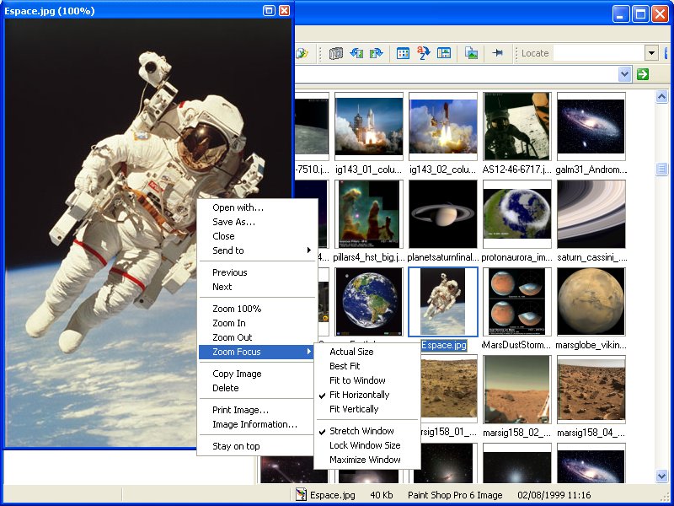Select the ig143_01_colu... shuttle thumbnail

click(369, 126)
